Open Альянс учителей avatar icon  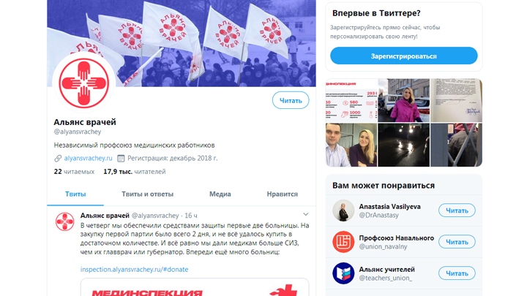point(343,273)
